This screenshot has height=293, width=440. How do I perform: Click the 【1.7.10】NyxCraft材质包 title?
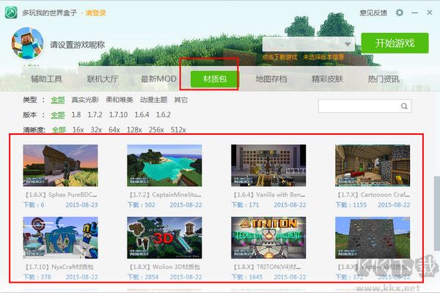click(59, 267)
